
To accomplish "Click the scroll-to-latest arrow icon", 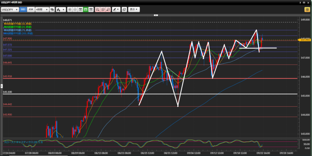I will coord(91,9).
